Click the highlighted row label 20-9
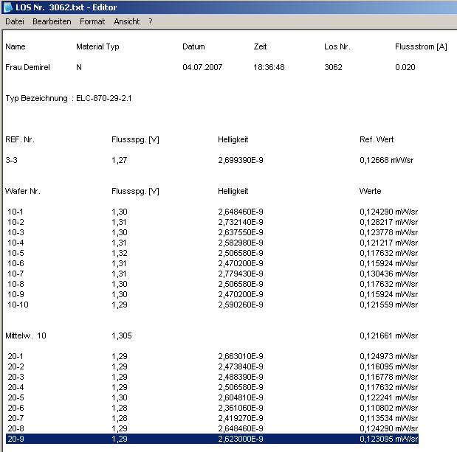The width and height of the screenshot is (457, 452). pos(16,439)
